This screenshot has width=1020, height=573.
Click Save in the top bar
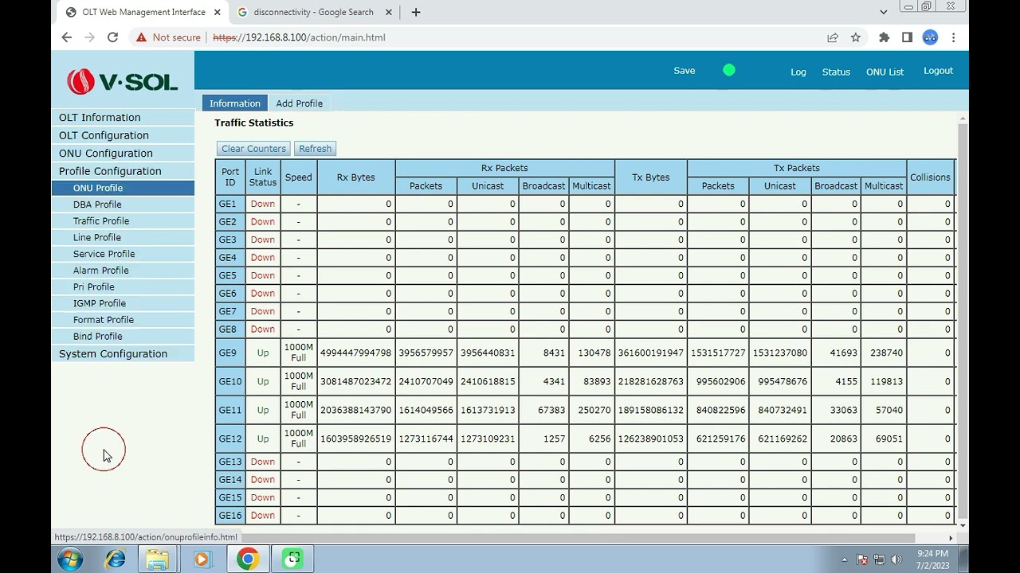click(x=685, y=71)
